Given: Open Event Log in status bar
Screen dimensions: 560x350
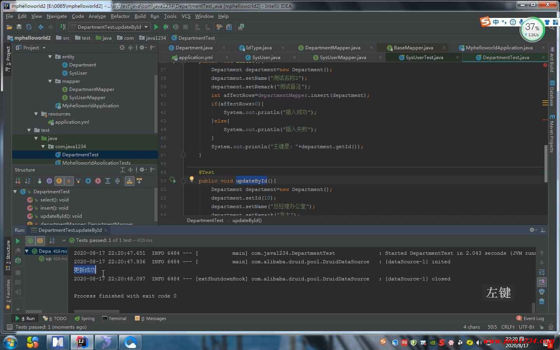Looking at the screenshot, I should [x=530, y=318].
